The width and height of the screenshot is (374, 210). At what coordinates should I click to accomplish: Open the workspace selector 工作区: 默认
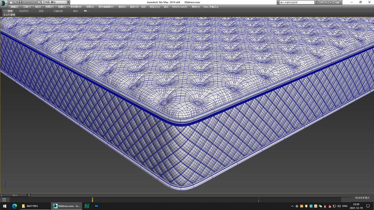[x=54, y=2]
